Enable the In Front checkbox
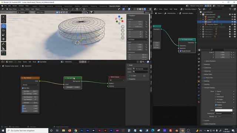The image size is (237, 133). [216, 108]
